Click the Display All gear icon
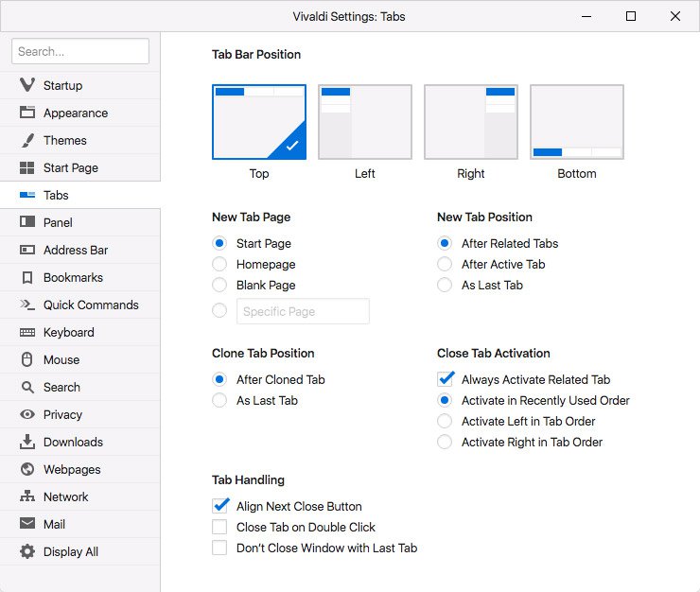This screenshot has width=700, height=592. [26, 551]
